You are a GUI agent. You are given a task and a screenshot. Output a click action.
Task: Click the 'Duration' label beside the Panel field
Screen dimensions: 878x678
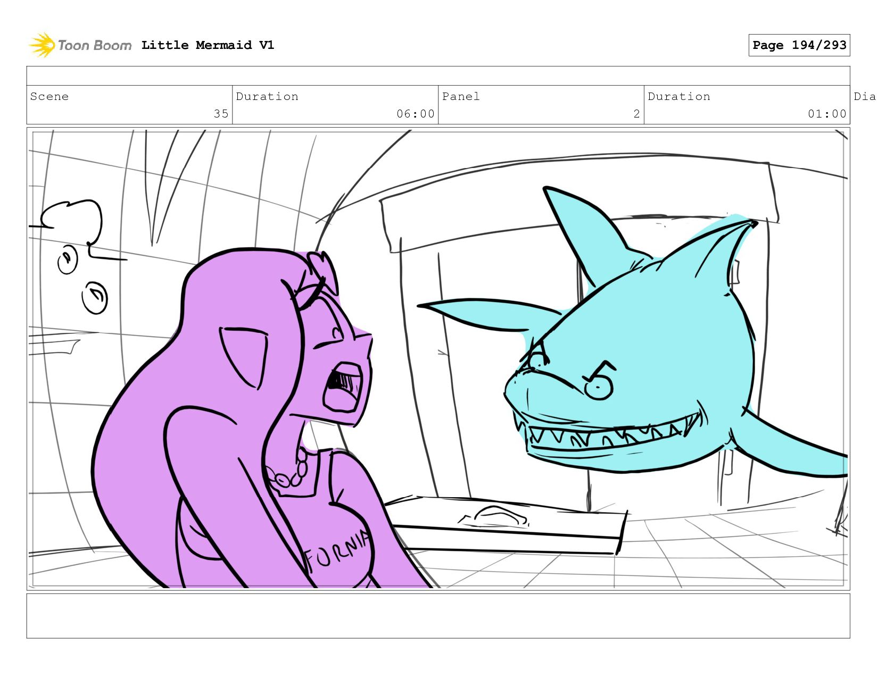[679, 96]
